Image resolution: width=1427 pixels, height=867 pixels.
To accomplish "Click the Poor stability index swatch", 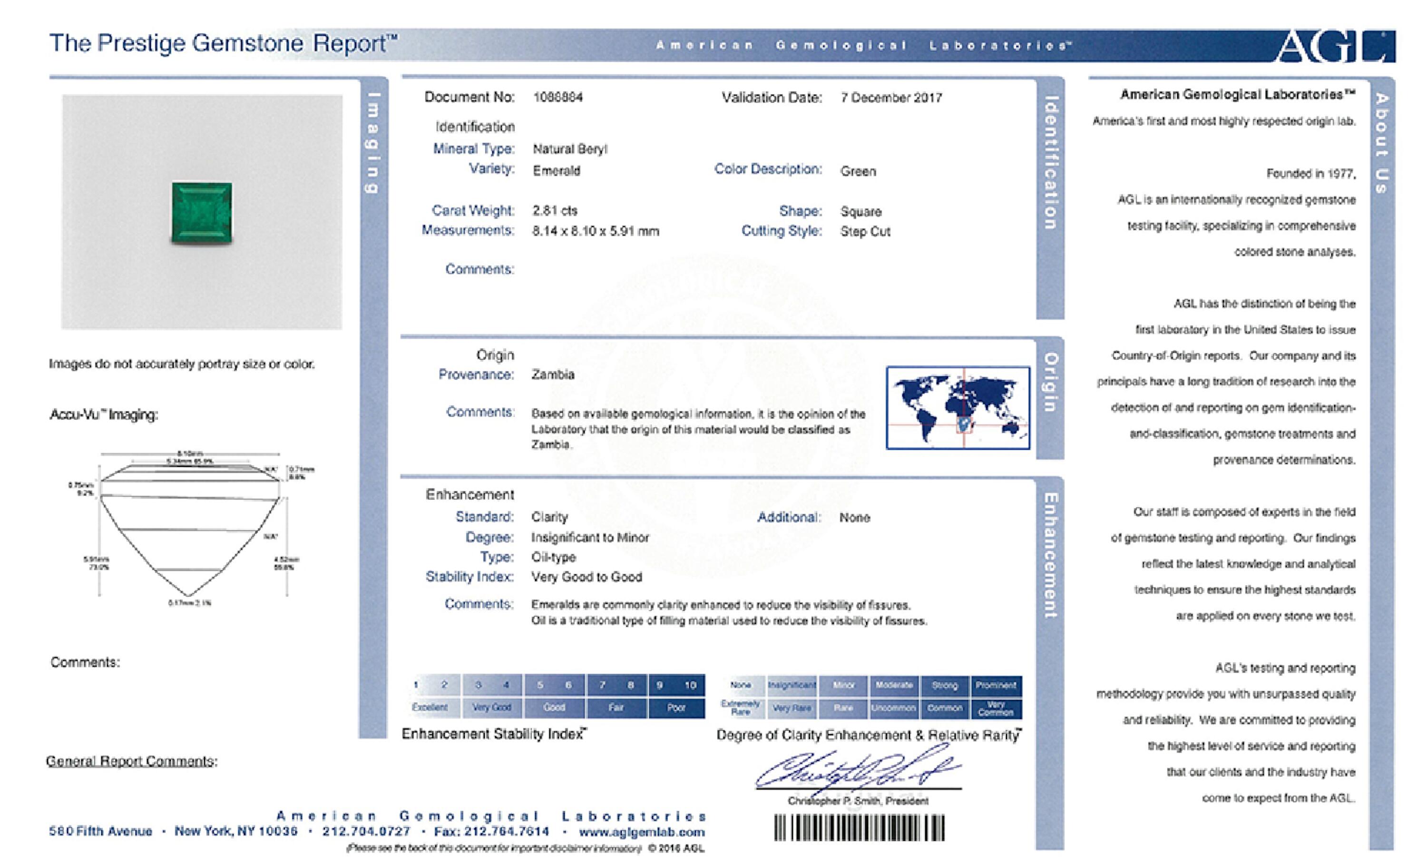I will (x=676, y=708).
